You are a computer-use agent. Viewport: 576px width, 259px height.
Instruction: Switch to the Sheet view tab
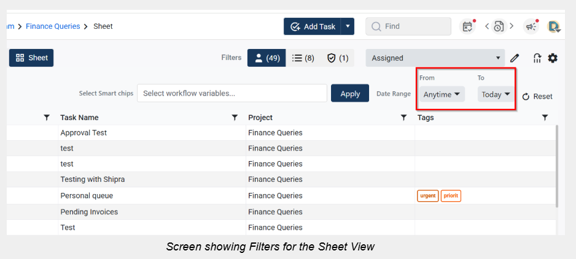31,58
